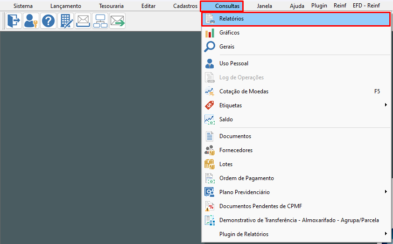Click the Uso Pessoal person icon
Screen dimensions: 393x244
point(210,63)
